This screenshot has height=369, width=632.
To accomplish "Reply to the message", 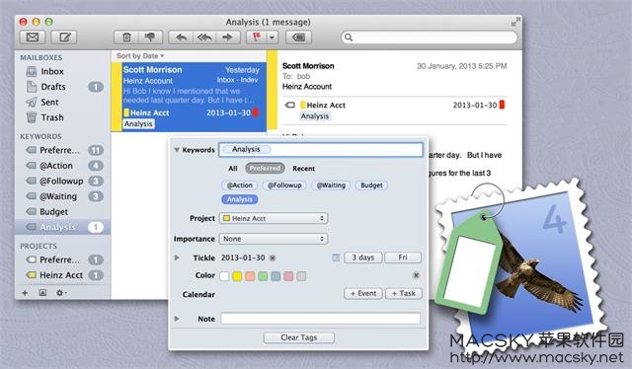I will click(x=181, y=37).
